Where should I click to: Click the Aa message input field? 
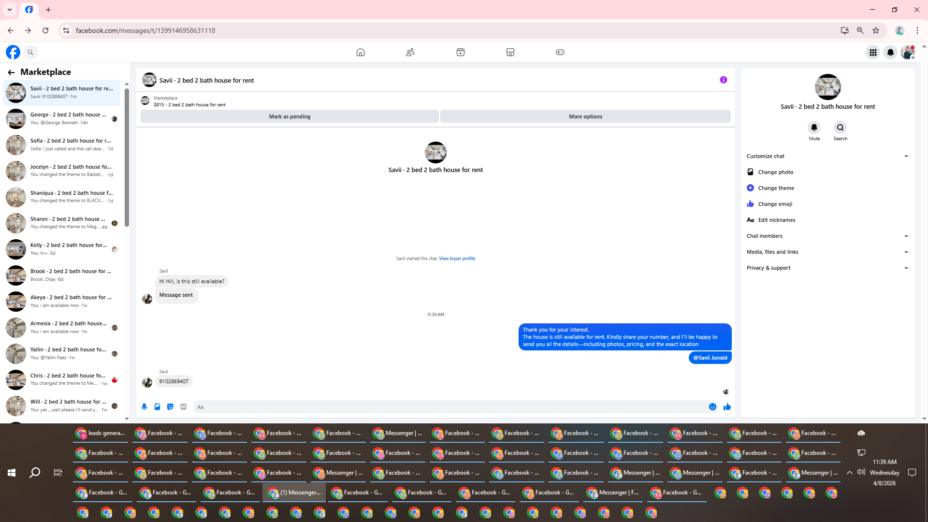click(449, 407)
